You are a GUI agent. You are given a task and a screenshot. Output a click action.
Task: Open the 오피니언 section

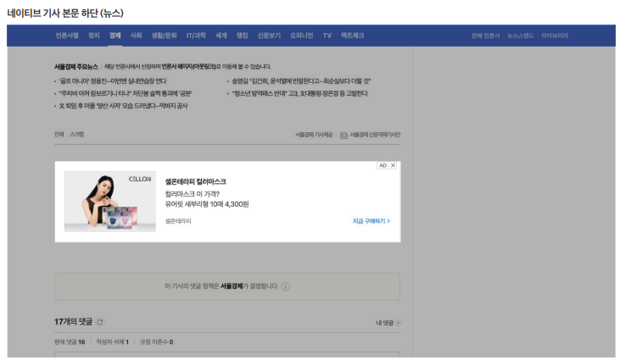pos(301,36)
